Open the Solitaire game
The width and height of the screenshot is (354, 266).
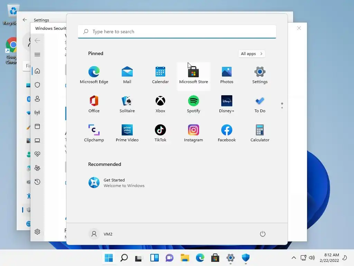tap(127, 104)
